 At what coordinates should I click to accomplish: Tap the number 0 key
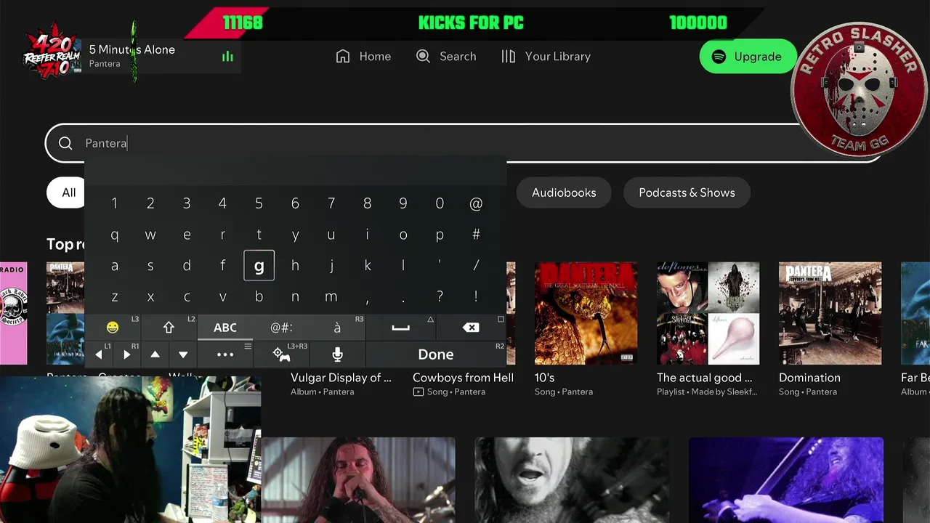coord(440,204)
